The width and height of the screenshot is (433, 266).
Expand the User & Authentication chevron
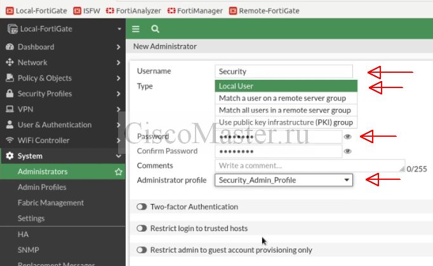[118, 125]
